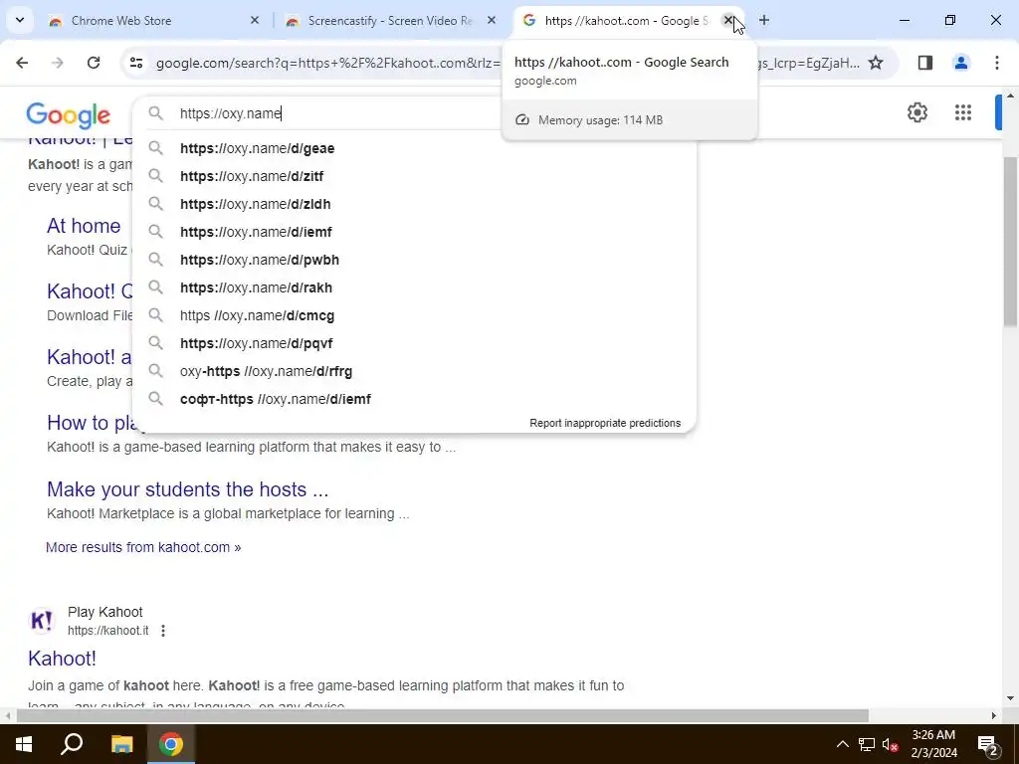Open the notification center icon

tap(988, 744)
